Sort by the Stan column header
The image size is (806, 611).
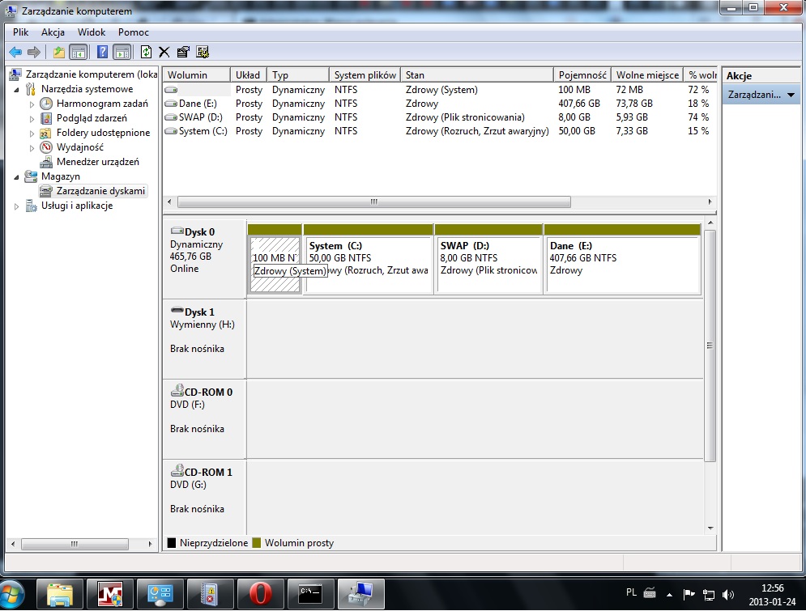(476, 75)
